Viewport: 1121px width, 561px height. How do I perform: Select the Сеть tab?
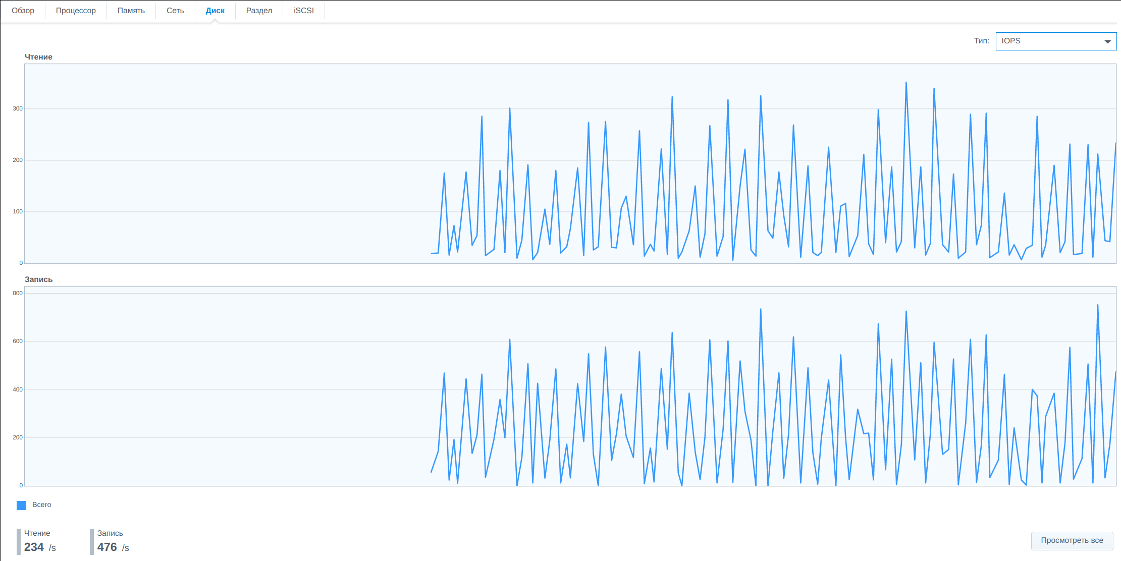coord(175,11)
